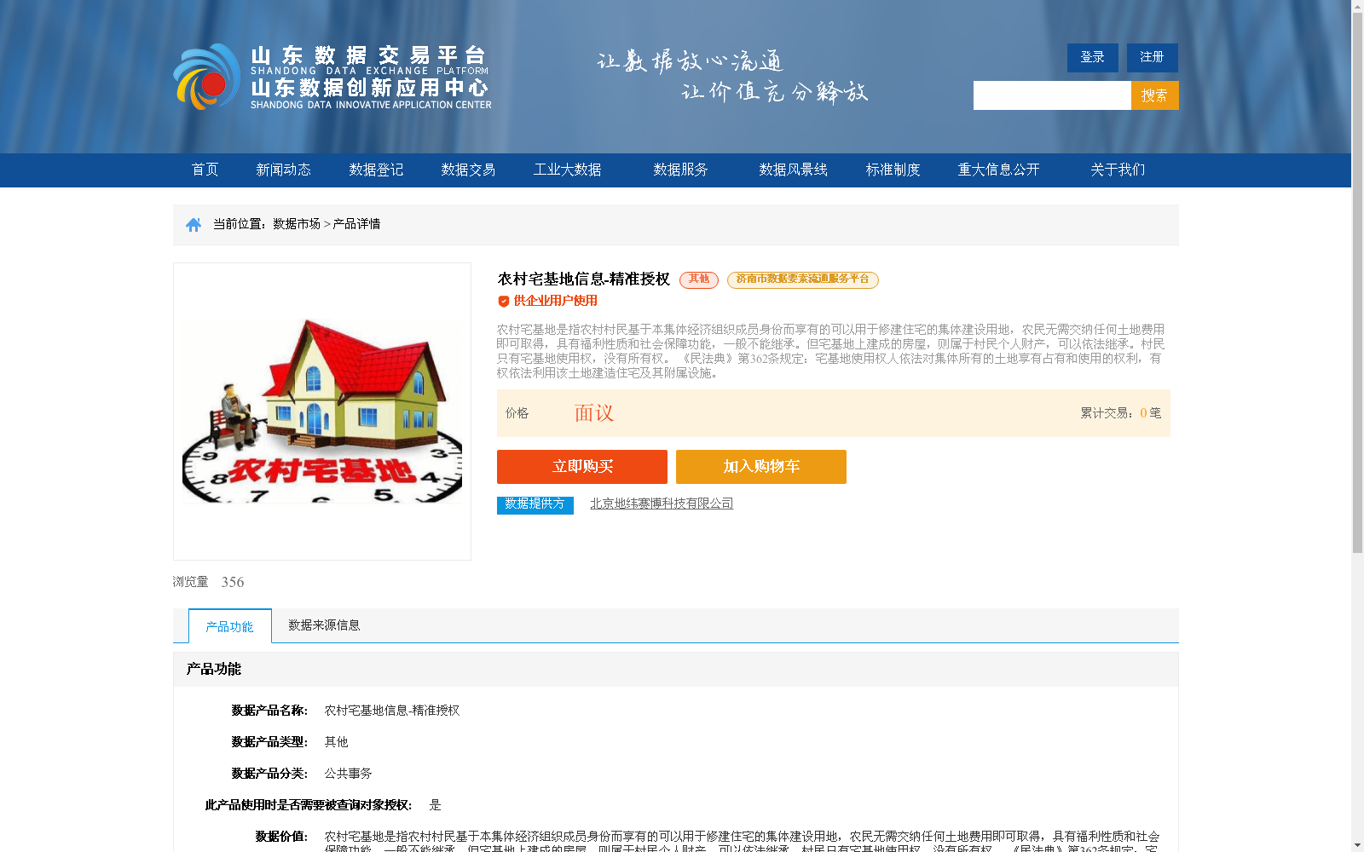1364x852 pixels.
Task: Click 数据市场 breadcrumb link
Action: coord(297,224)
